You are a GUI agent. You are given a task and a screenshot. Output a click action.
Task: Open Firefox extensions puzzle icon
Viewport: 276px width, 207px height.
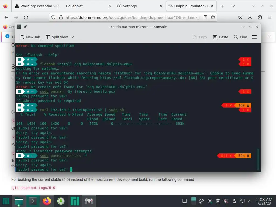260,17
